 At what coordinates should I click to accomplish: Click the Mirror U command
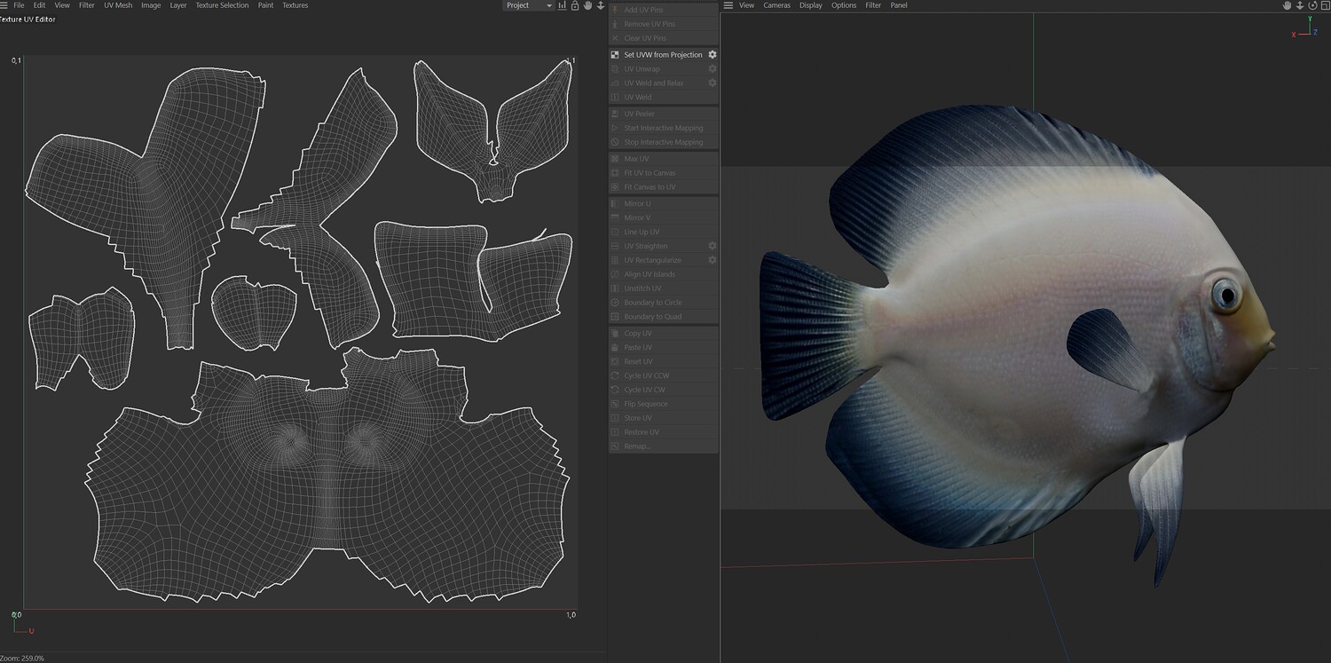click(x=664, y=203)
